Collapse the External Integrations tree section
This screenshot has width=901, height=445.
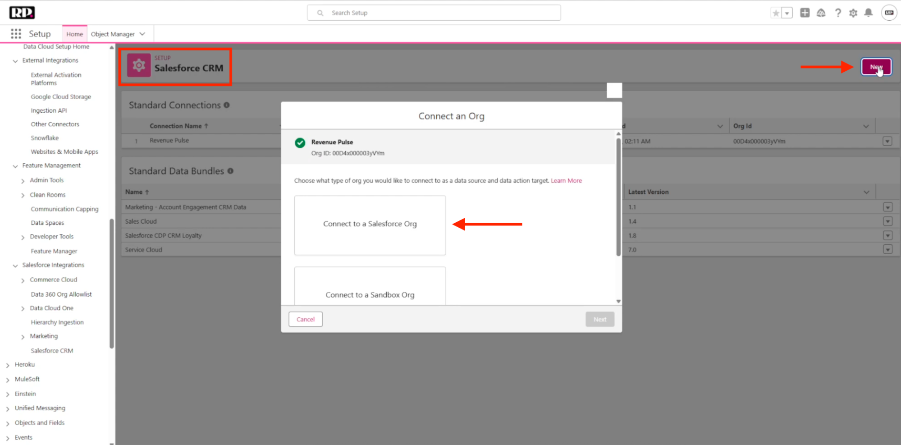15,61
